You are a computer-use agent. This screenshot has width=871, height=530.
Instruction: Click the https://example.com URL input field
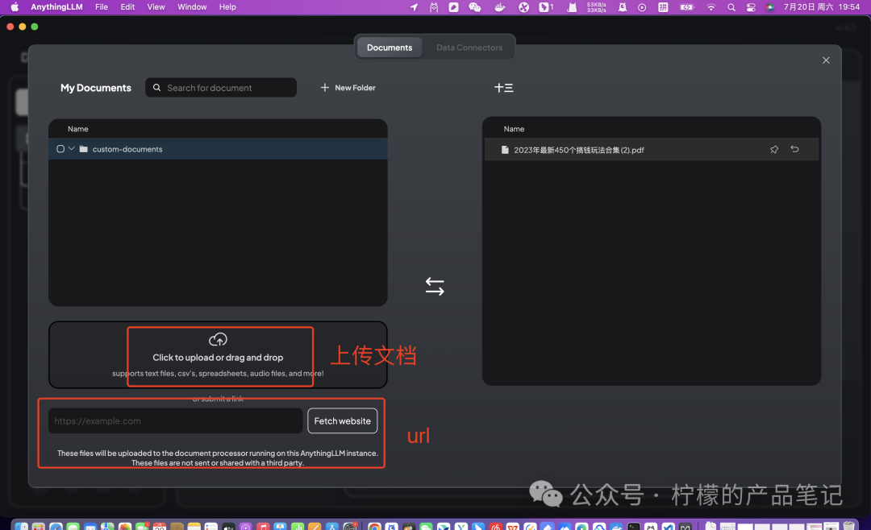pyautogui.click(x=175, y=421)
